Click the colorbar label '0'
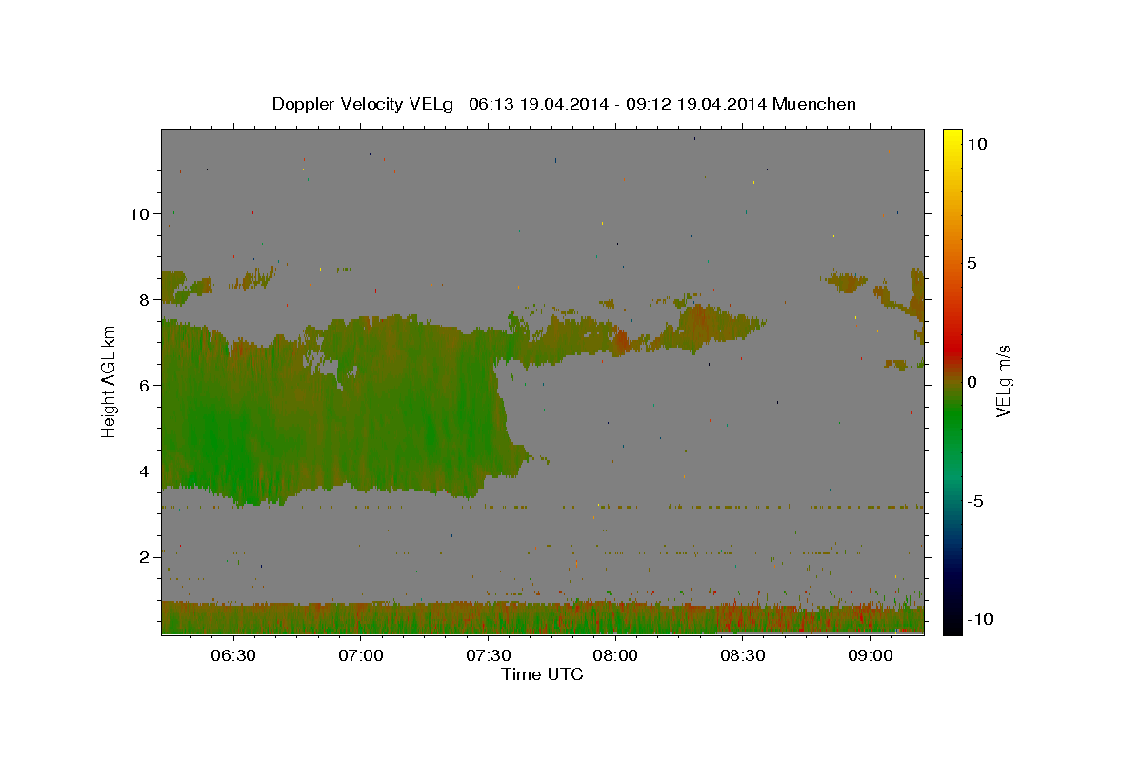 [973, 382]
